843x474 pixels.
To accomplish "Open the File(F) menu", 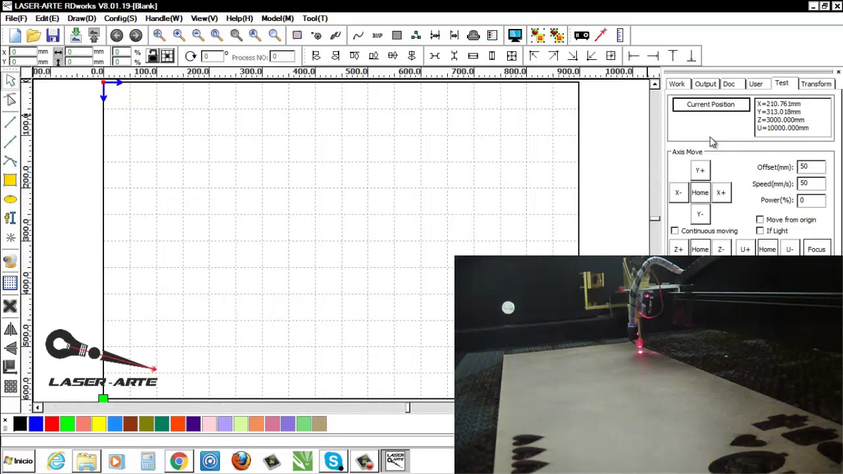I will tap(16, 18).
